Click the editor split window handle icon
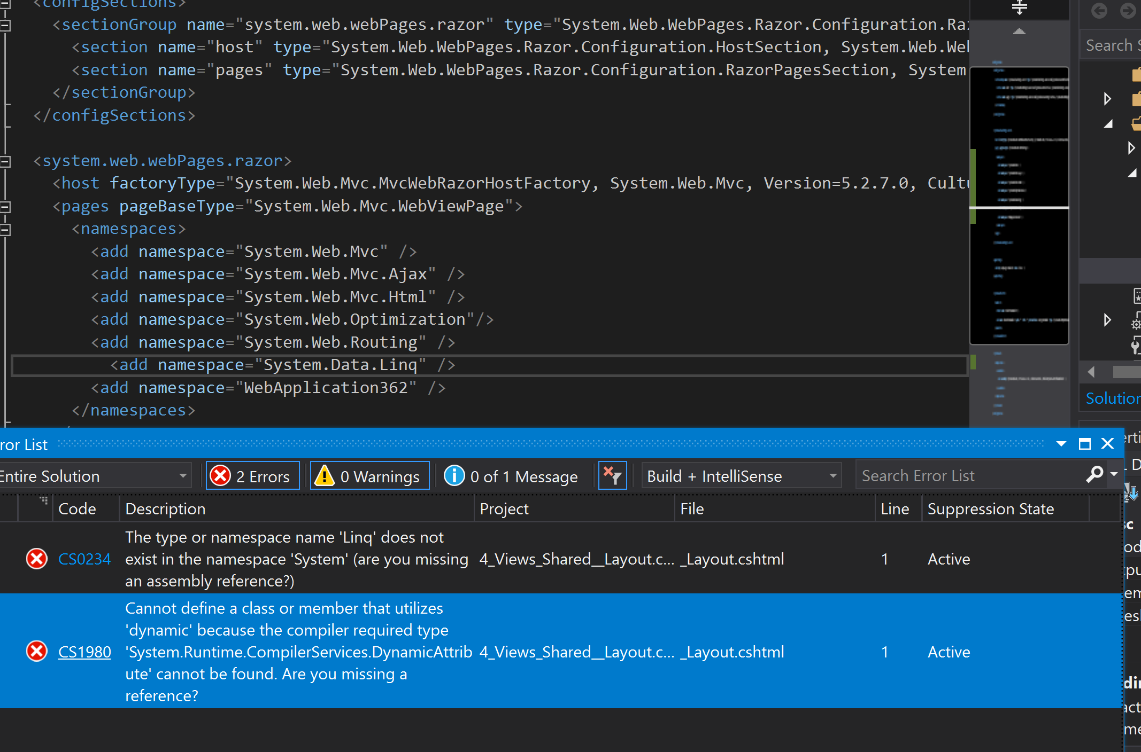The image size is (1141, 752). click(1020, 7)
